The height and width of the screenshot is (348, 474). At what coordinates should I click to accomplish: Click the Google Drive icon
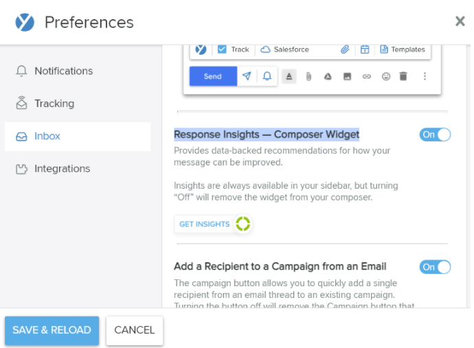tap(328, 77)
